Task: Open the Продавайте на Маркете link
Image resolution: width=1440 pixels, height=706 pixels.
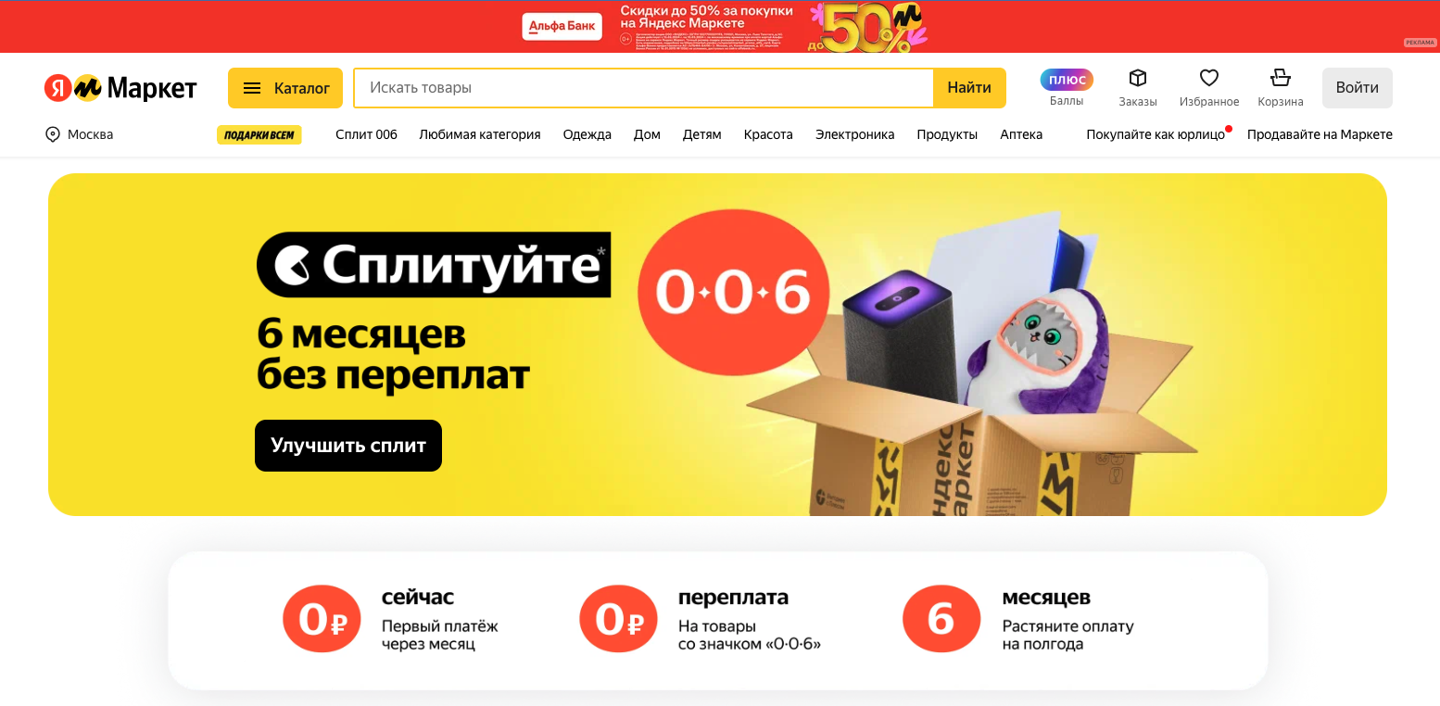Action: tap(1320, 134)
